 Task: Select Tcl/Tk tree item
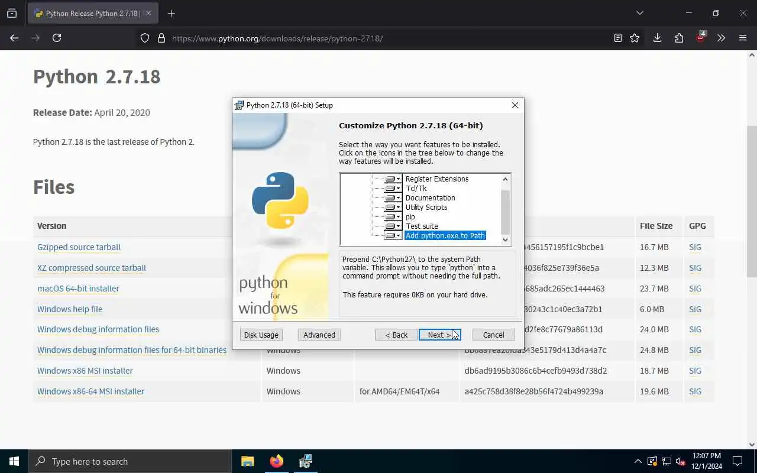click(416, 188)
